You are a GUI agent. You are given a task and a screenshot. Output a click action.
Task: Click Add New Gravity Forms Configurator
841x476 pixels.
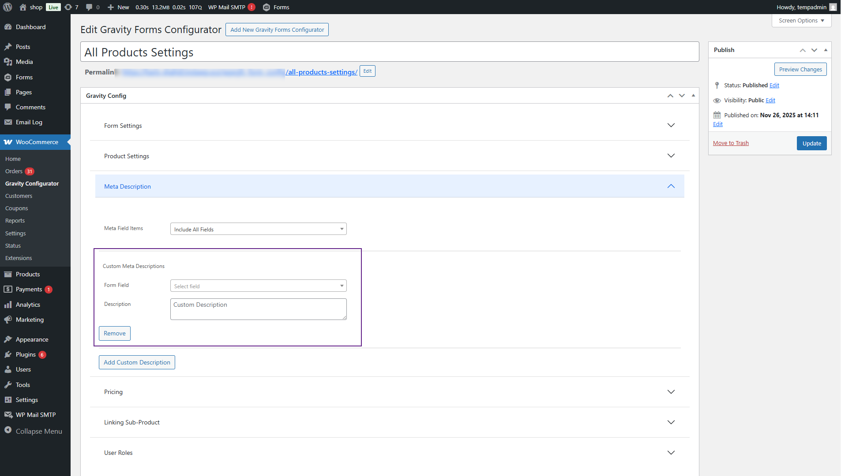pyautogui.click(x=277, y=30)
